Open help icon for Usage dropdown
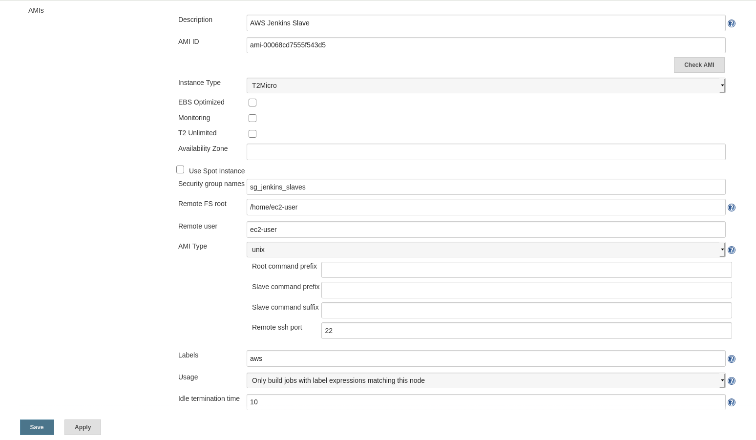The image size is (756, 440). point(731,381)
